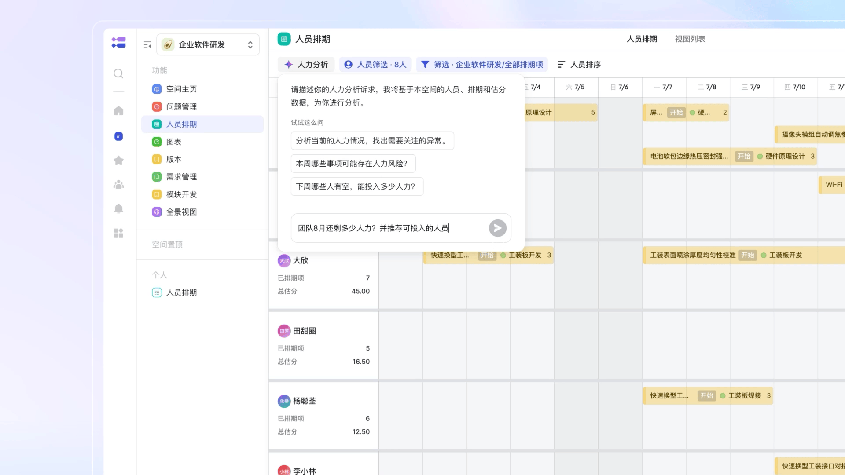This screenshot has height=475, width=845.
Task: Open the team members icon in rail
Action: (118, 185)
